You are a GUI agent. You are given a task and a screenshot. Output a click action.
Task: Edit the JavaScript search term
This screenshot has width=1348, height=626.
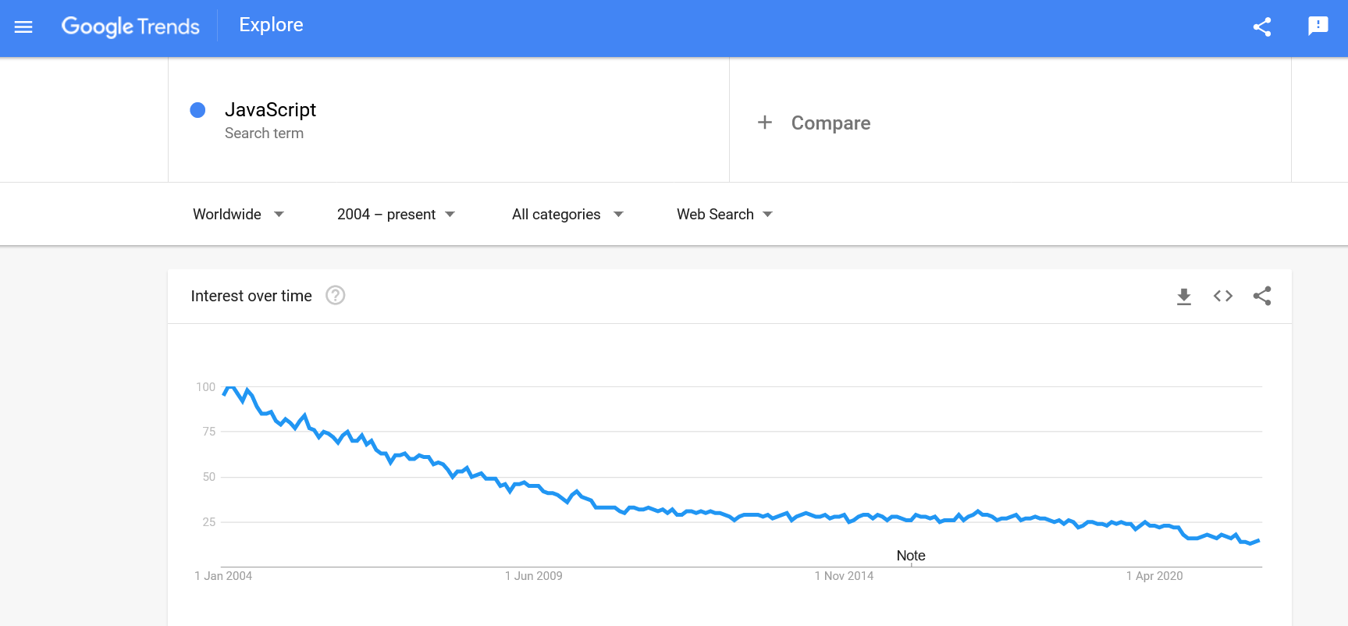(x=270, y=110)
